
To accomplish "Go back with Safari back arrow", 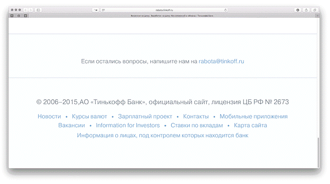I will [x=26, y=10].
